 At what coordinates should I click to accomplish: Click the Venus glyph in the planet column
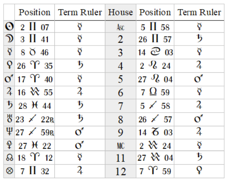9,65
